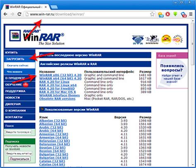Image resolution: width=196 pixels, height=168 pixels.
Task: Click Bosnian (32 bit) link
Action: point(53,148)
